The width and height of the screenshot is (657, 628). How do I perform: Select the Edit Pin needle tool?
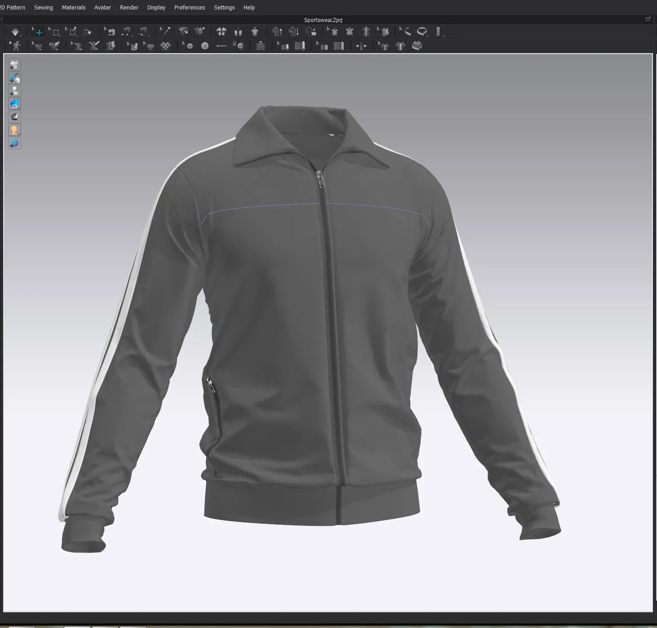coord(165,31)
